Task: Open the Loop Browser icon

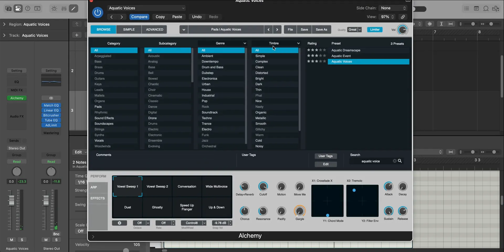Action: [486, 9]
